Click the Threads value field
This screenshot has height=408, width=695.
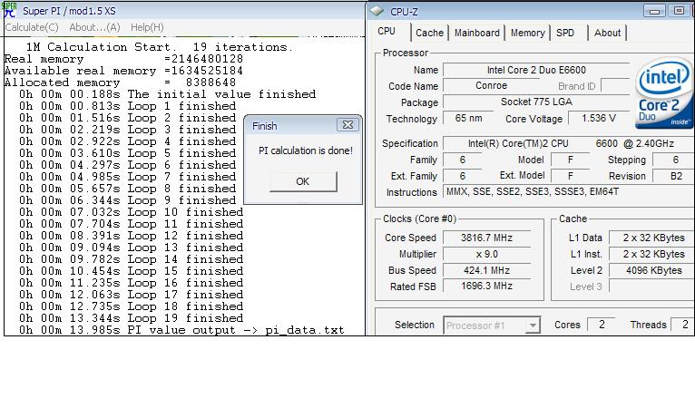tap(683, 325)
